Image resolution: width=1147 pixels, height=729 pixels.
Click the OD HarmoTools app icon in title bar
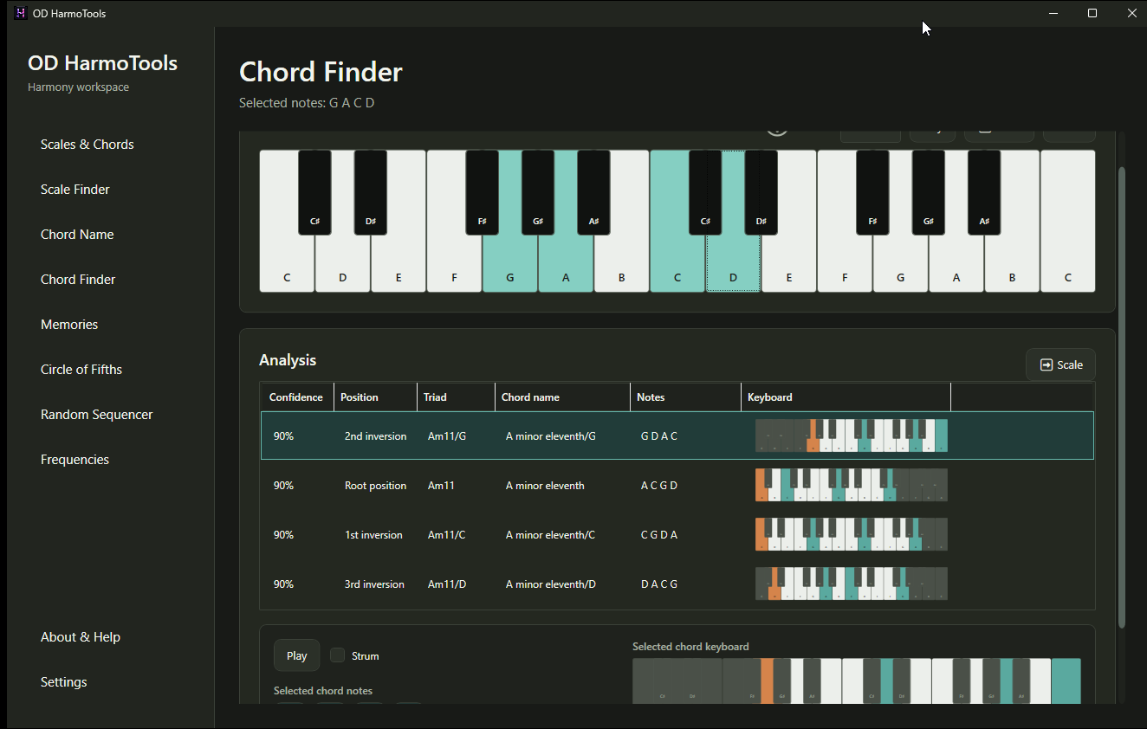(21, 13)
